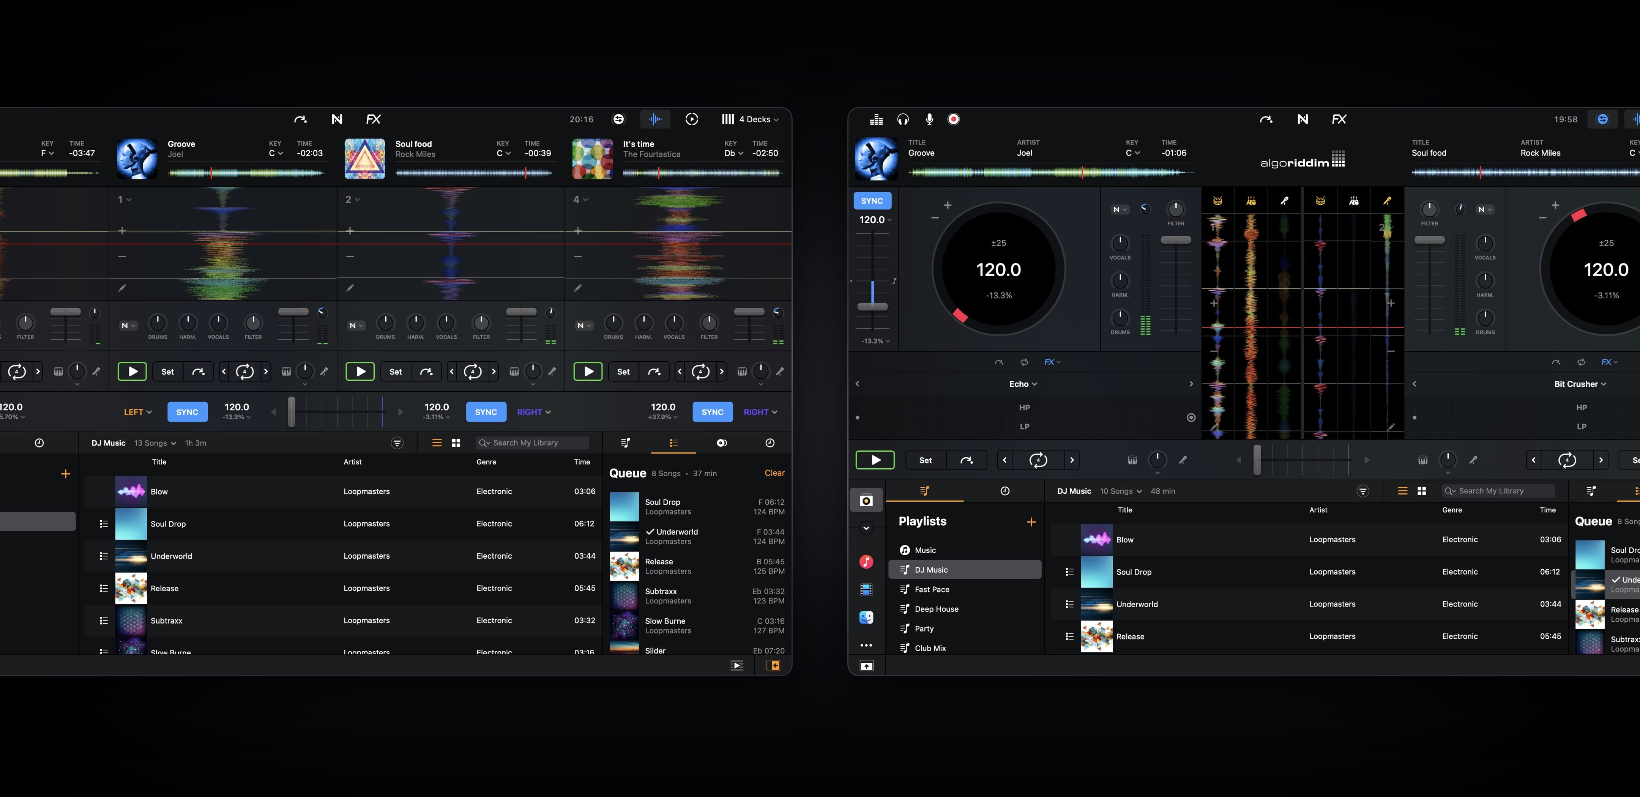Open the Neural Mix panel
Image resolution: width=1640 pixels, height=797 pixels.
pyautogui.click(x=1303, y=119)
